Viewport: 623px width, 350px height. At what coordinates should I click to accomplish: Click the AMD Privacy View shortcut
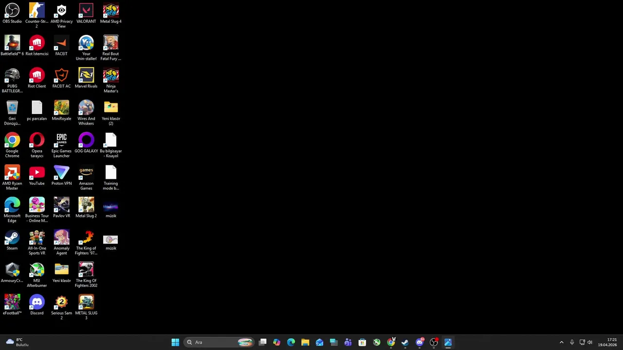[x=61, y=16]
